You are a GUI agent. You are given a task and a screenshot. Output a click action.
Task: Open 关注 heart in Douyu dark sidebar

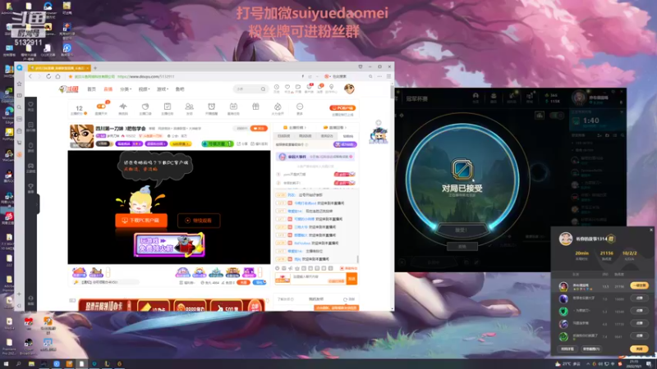tap(30, 107)
